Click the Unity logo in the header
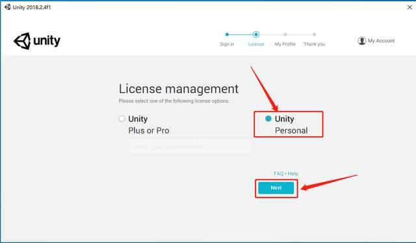Screen dimensions: 416x243 tap(37, 41)
